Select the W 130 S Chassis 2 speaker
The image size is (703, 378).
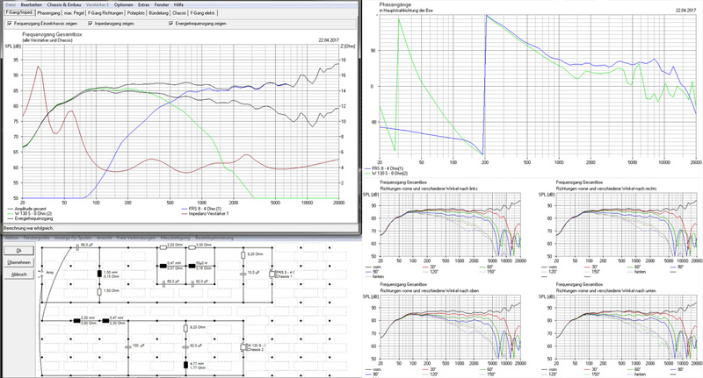coord(243,346)
